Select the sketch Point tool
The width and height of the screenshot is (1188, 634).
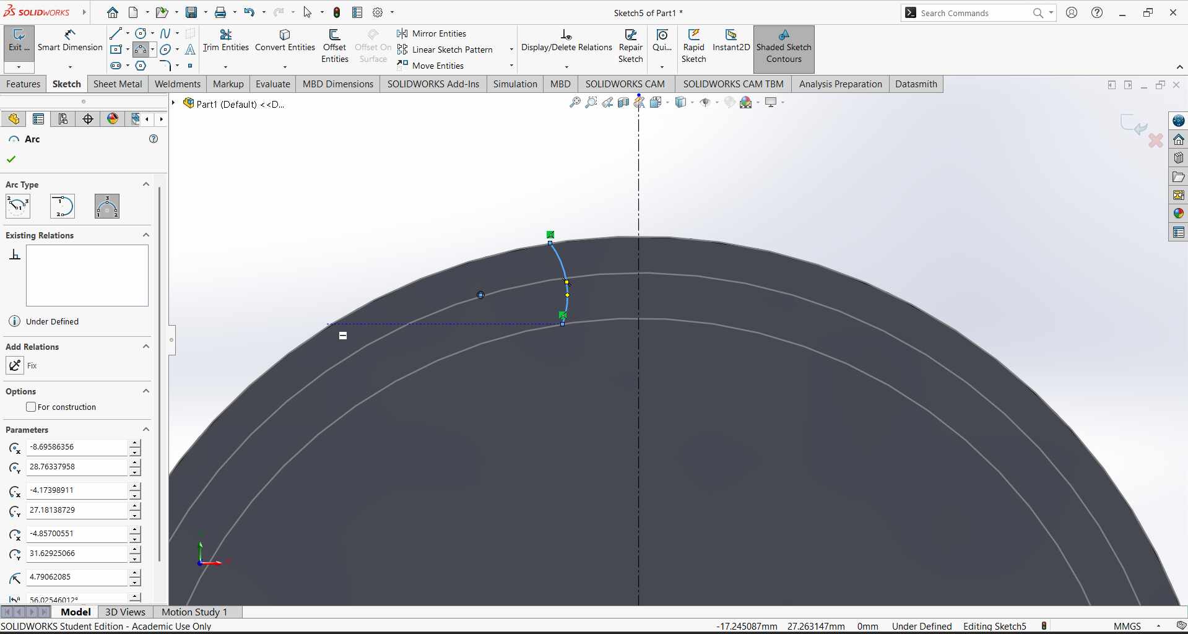pyautogui.click(x=190, y=66)
